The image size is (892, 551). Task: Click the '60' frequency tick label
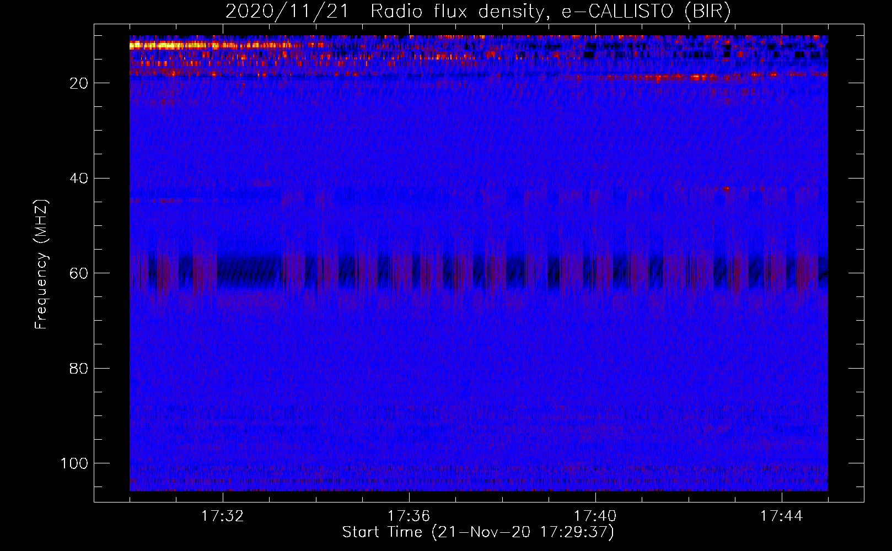[79, 273]
